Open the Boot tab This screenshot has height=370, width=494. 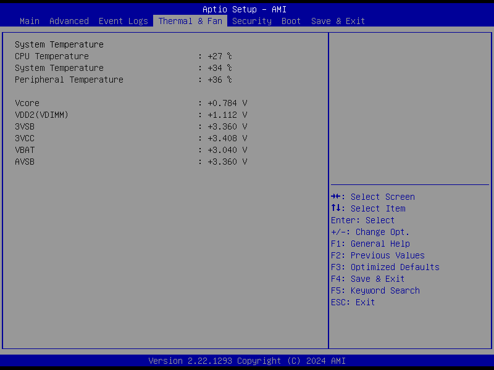click(x=291, y=21)
